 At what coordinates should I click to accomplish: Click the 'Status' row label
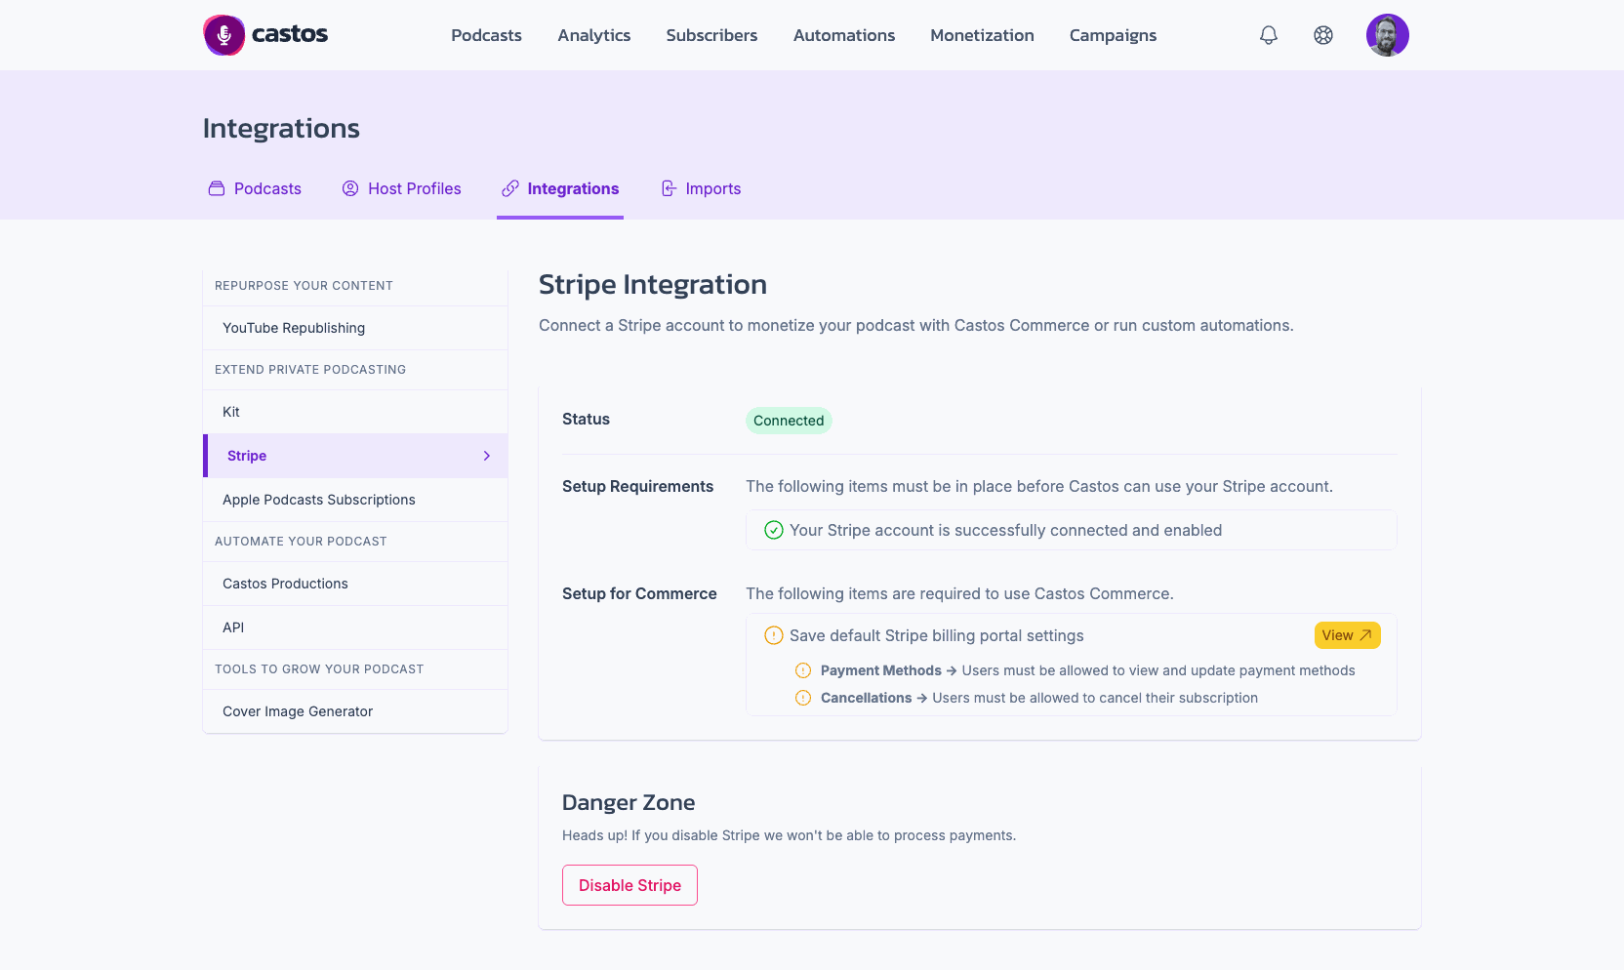pyautogui.click(x=586, y=419)
